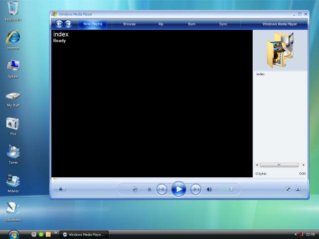The height and width of the screenshot is (239, 319).
Task: Open the Movies desktop icon
Action: tap(13, 184)
